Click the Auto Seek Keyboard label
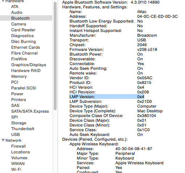 coord(90,134)
